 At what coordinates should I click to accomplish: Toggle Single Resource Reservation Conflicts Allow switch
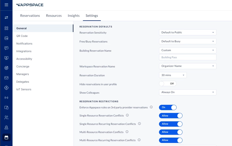click(x=171, y=116)
